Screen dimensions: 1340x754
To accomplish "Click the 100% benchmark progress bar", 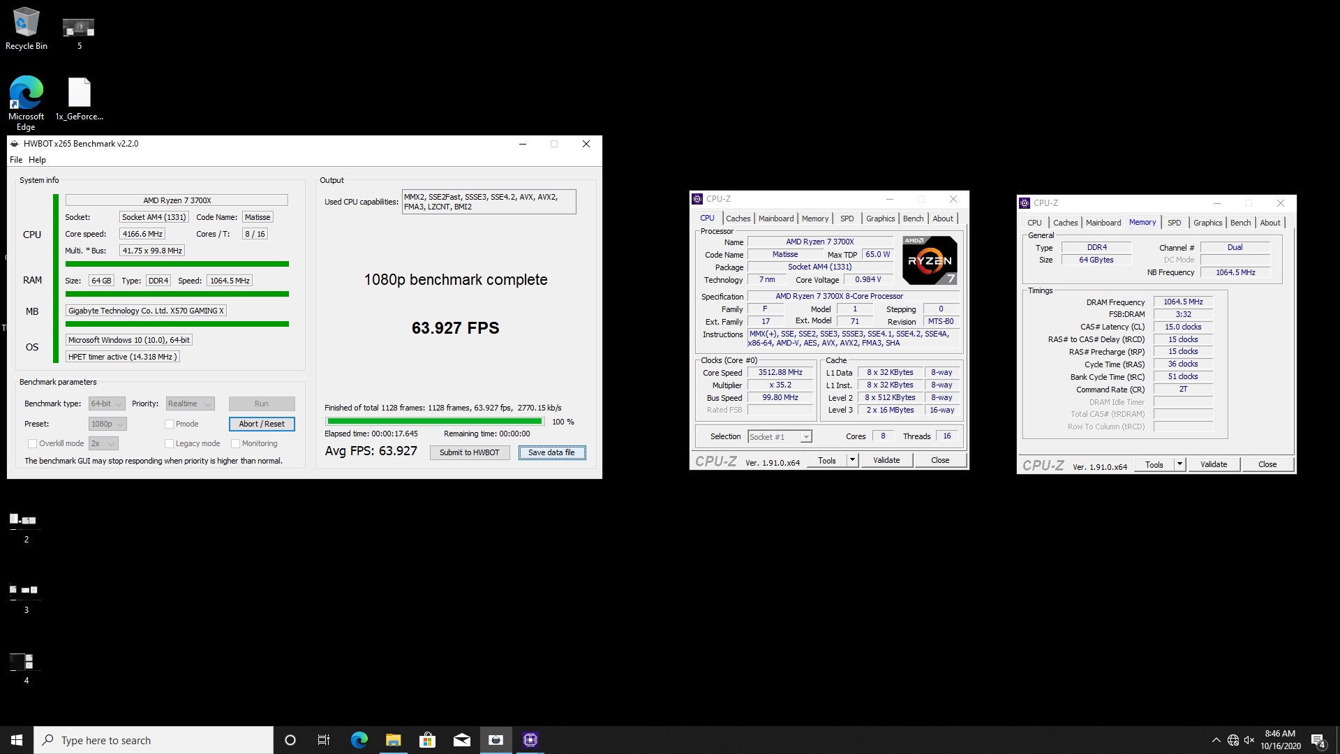I will coord(435,422).
